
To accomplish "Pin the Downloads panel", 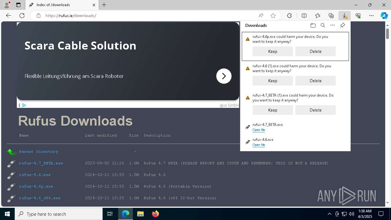I will [x=342, y=25].
